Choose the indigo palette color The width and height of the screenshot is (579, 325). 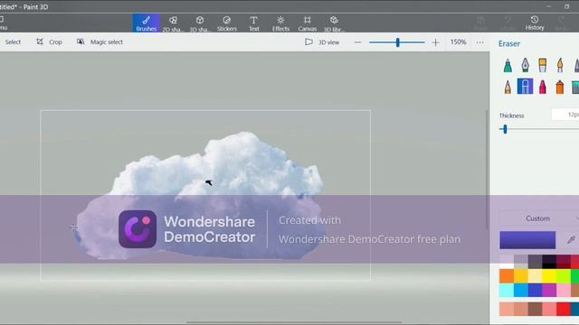click(535, 290)
